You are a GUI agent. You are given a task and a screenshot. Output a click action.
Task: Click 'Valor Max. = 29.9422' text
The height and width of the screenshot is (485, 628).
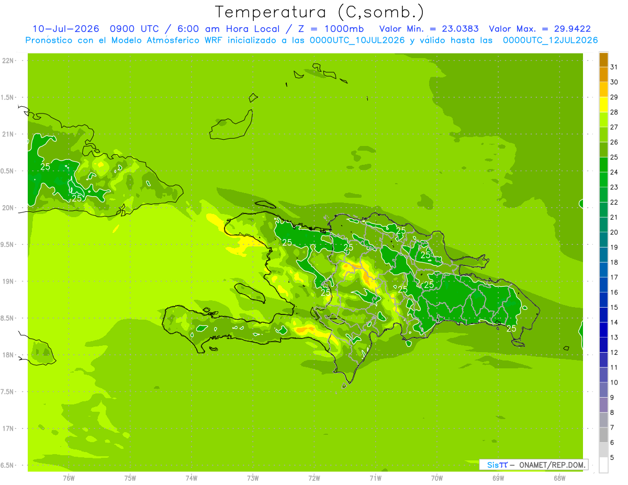[540, 29]
